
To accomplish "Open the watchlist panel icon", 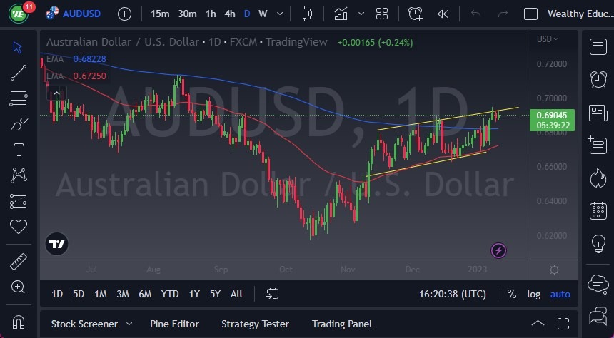I will click(598, 47).
